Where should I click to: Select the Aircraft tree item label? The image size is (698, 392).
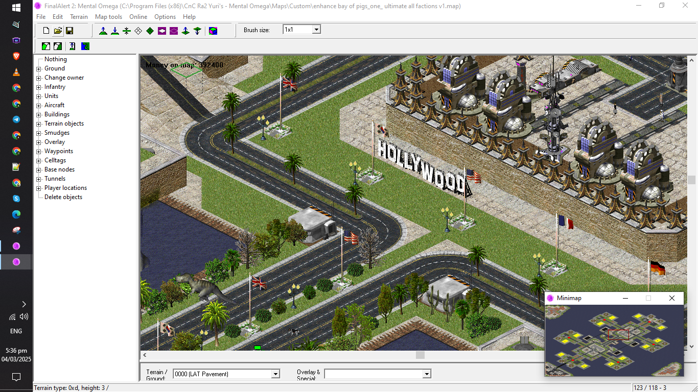tap(54, 105)
